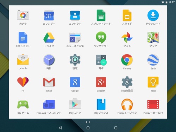Tap the Home navigation button

click(x=88, y=128)
